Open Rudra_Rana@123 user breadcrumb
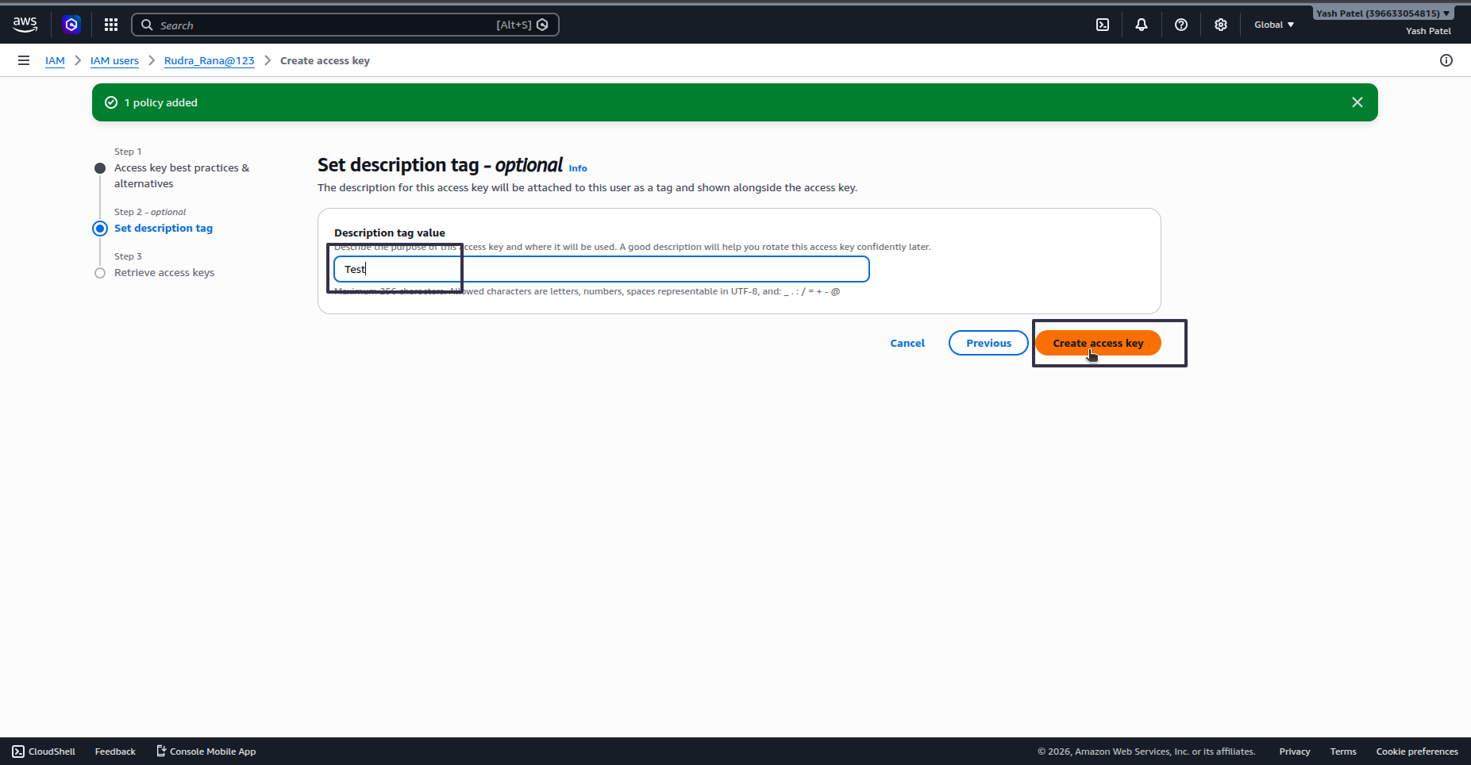This screenshot has width=1471, height=765. 210,60
